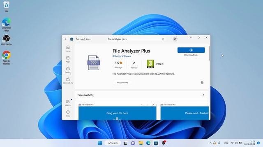Click the Microsoft Store logo icon in title bar
263x147 pixels.
(x=72, y=39)
